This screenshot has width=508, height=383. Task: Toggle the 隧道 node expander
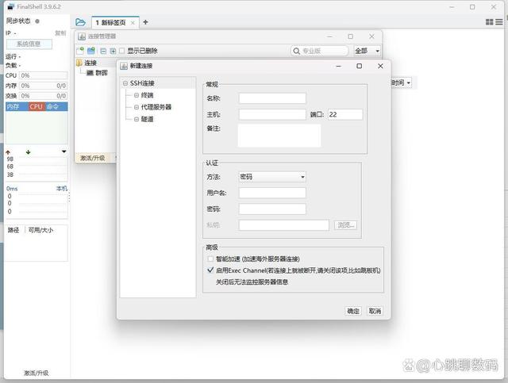click(137, 119)
